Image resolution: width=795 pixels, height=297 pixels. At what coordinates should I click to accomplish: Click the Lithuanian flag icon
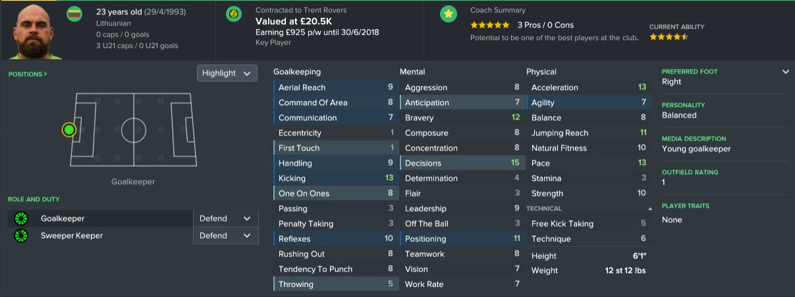(74, 13)
